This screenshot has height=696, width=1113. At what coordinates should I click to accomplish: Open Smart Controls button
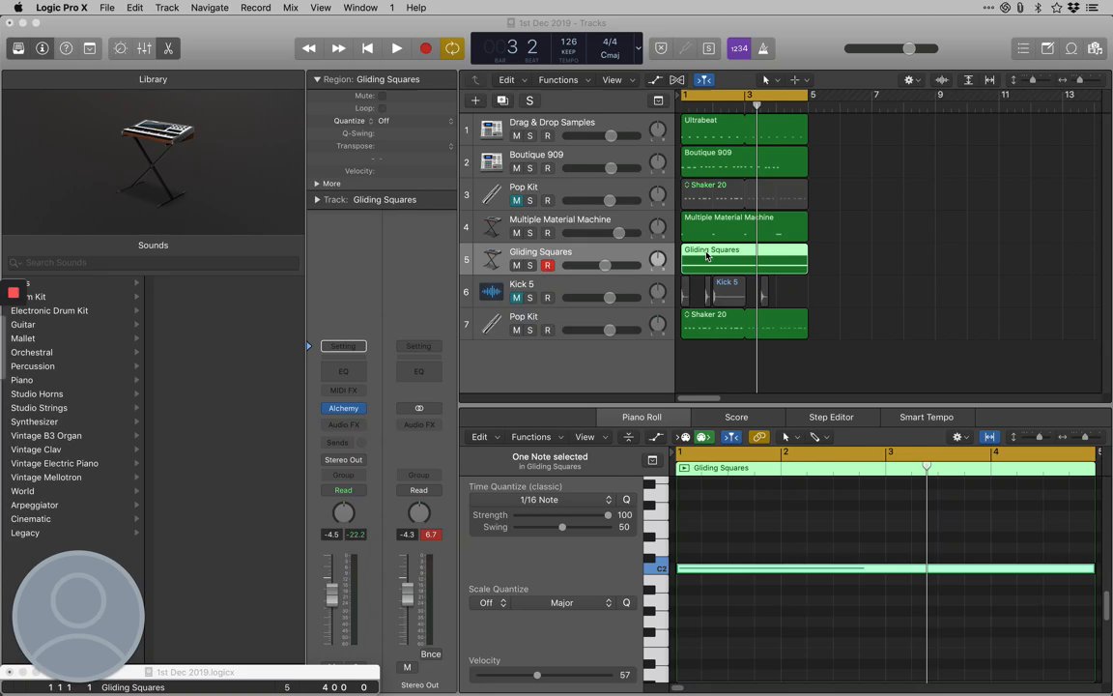pos(120,48)
